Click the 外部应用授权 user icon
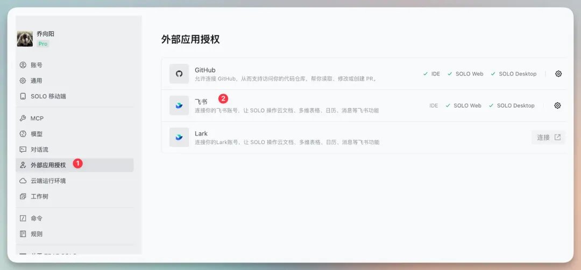Image resolution: width=581 pixels, height=270 pixels. (x=23, y=165)
